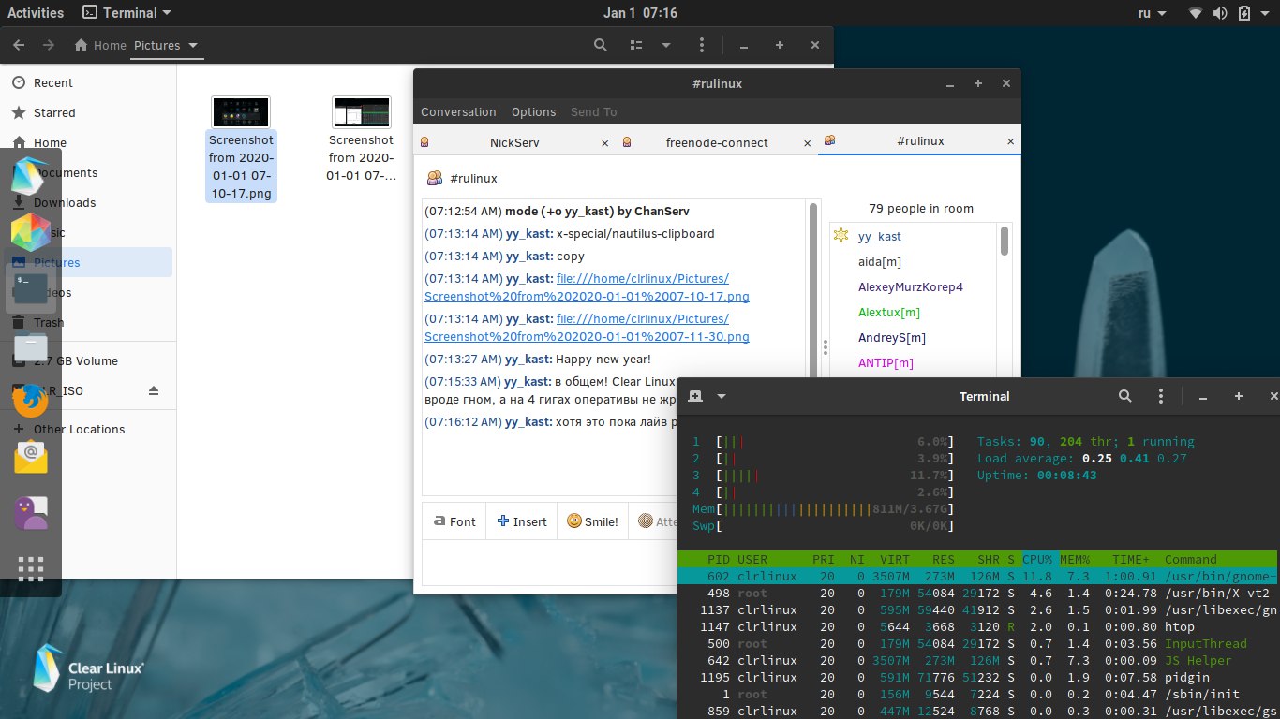Switch to the freenode-connect tab
This screenshot has height=719, width=1280.
pos(717,142)
